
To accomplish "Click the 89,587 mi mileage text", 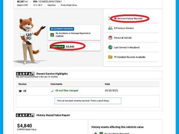I will tap(22, 1).
